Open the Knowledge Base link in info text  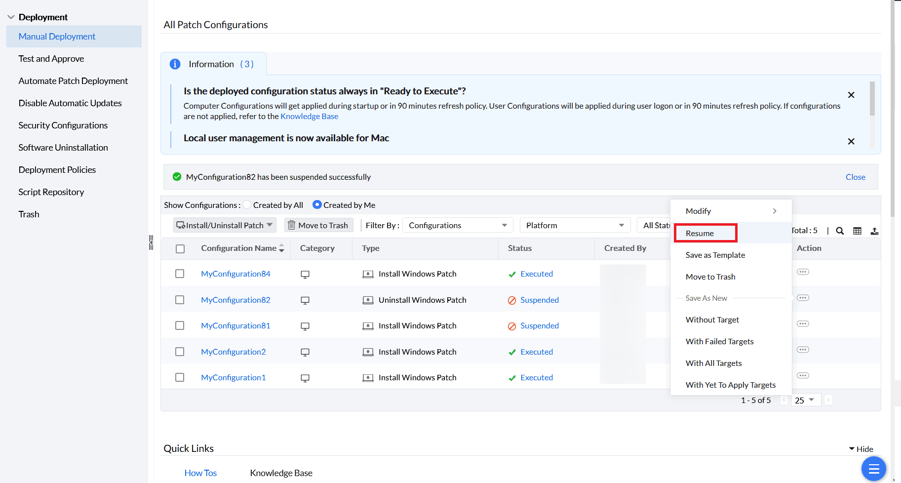click(x=309, y=117)
